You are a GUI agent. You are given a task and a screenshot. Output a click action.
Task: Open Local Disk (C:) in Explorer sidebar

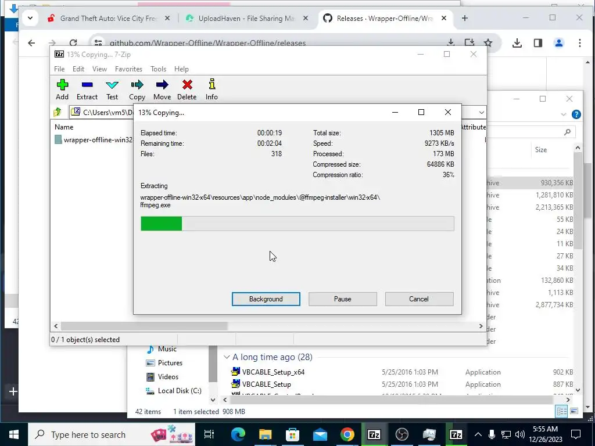point(180,391)
